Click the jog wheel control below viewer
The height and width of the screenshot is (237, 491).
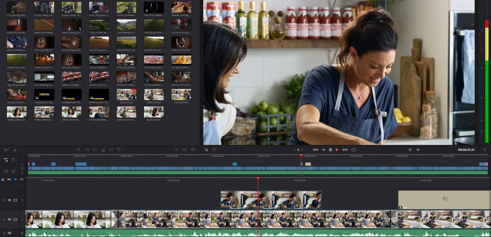(x=297, y=150)
